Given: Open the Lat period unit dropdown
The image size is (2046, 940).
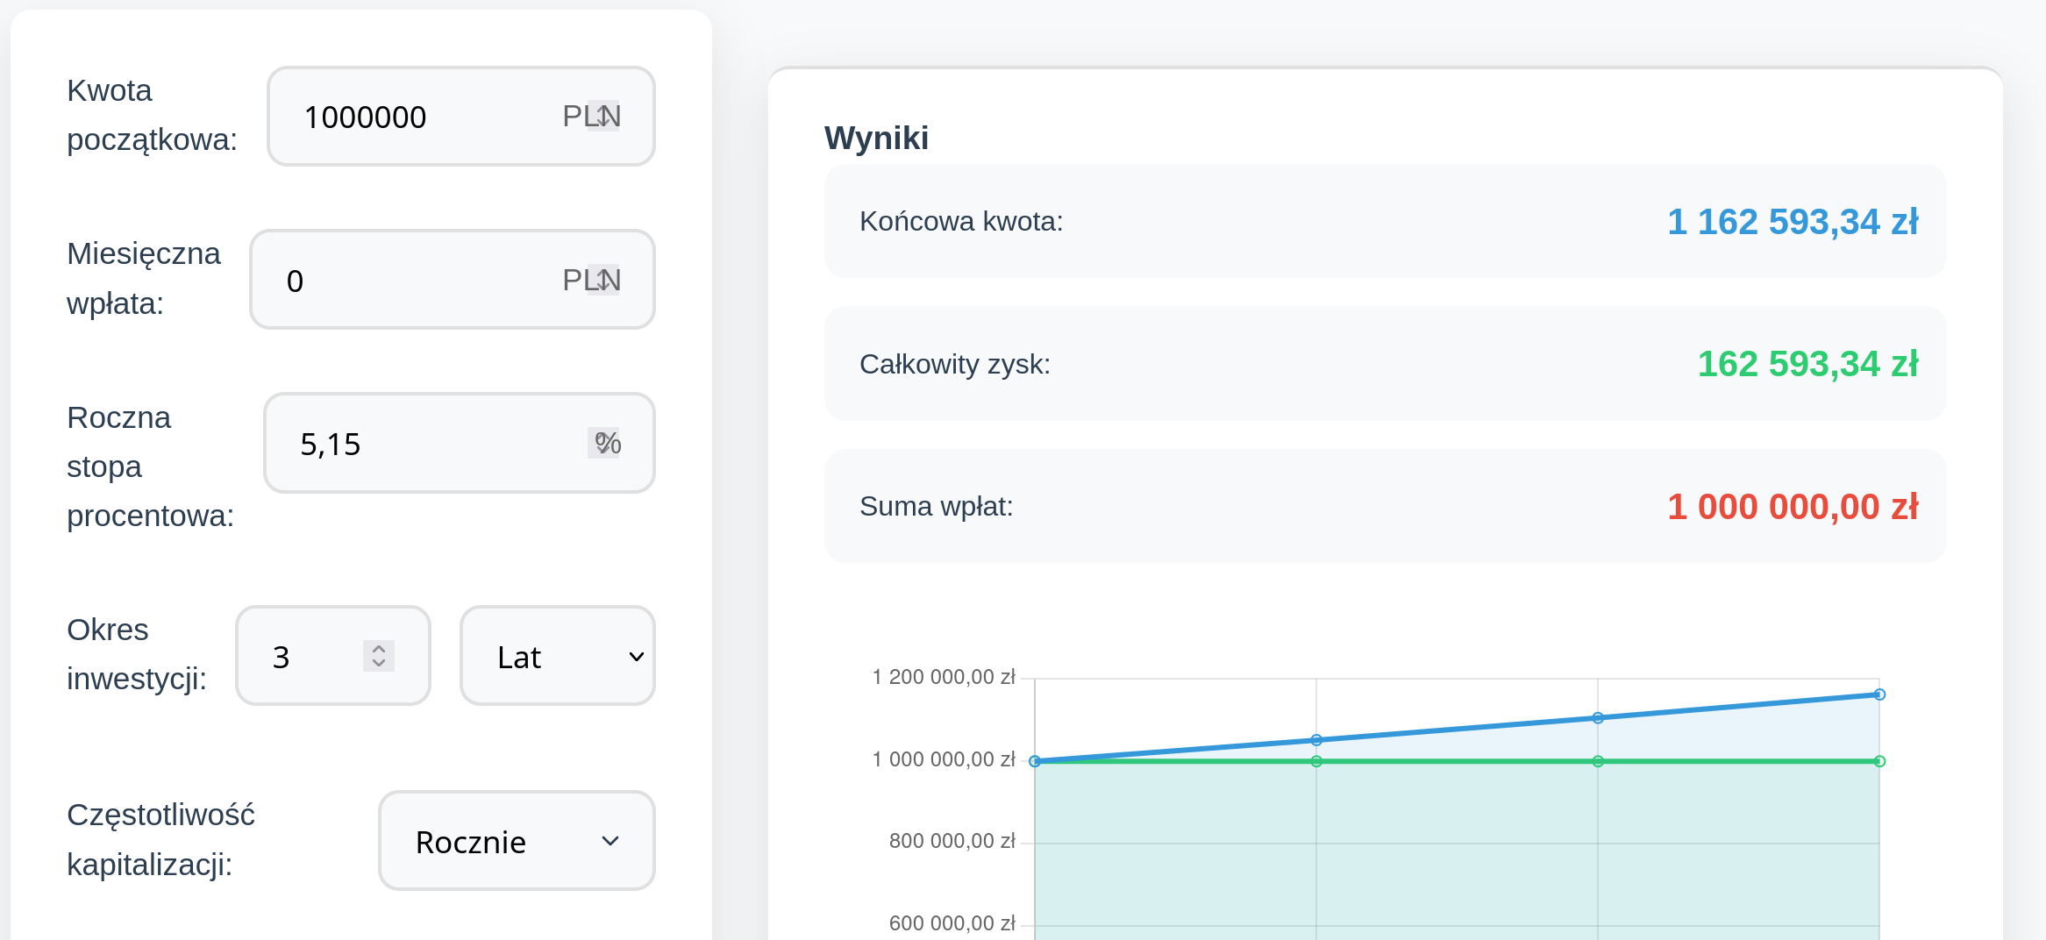Looking at the screenshot, I should tap(558, 655).
